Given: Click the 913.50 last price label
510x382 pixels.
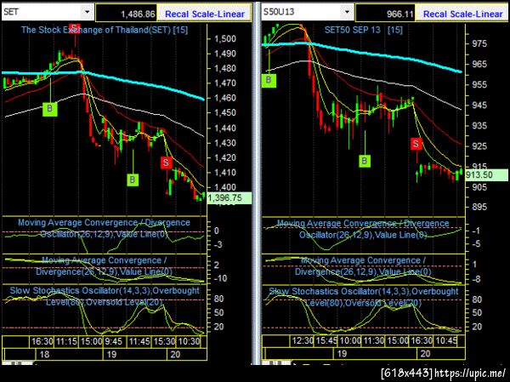Looking at the screenshot, I should 486,175.
